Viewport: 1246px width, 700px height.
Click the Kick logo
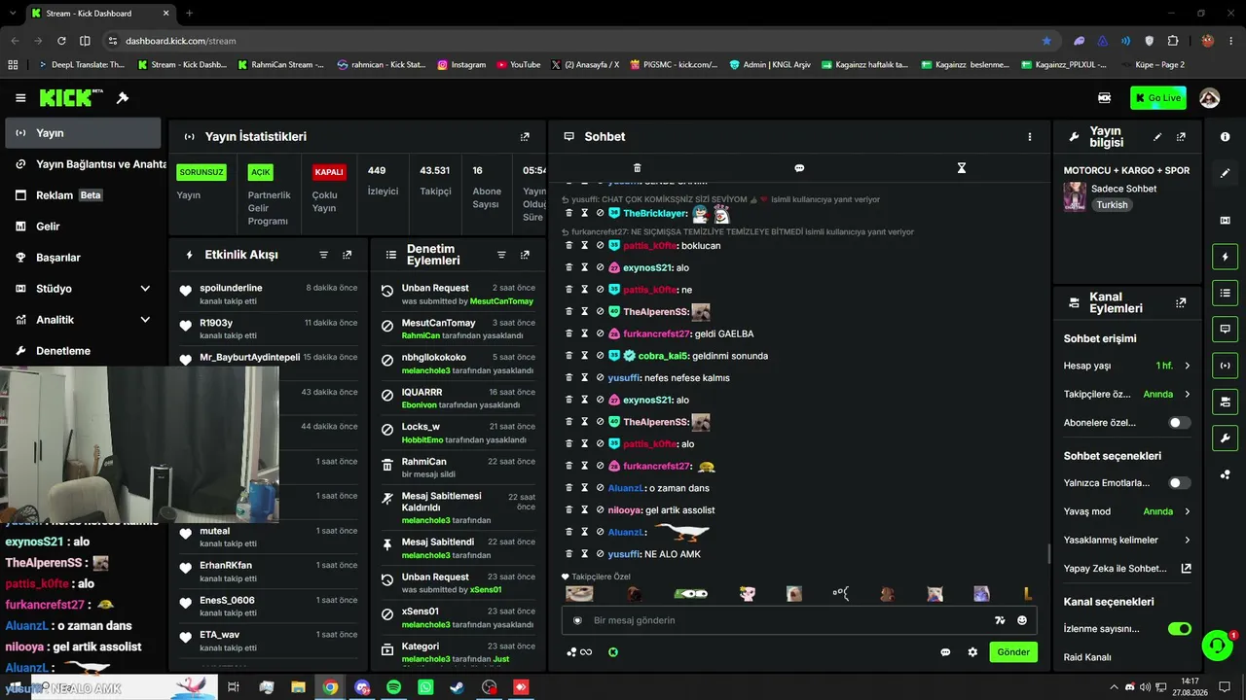[71, 97]
